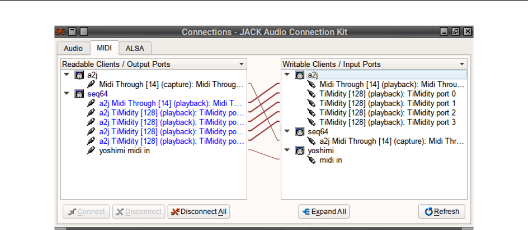Click the sticky button in the title bar
528x230 pixels.
[x=84, y=31]
